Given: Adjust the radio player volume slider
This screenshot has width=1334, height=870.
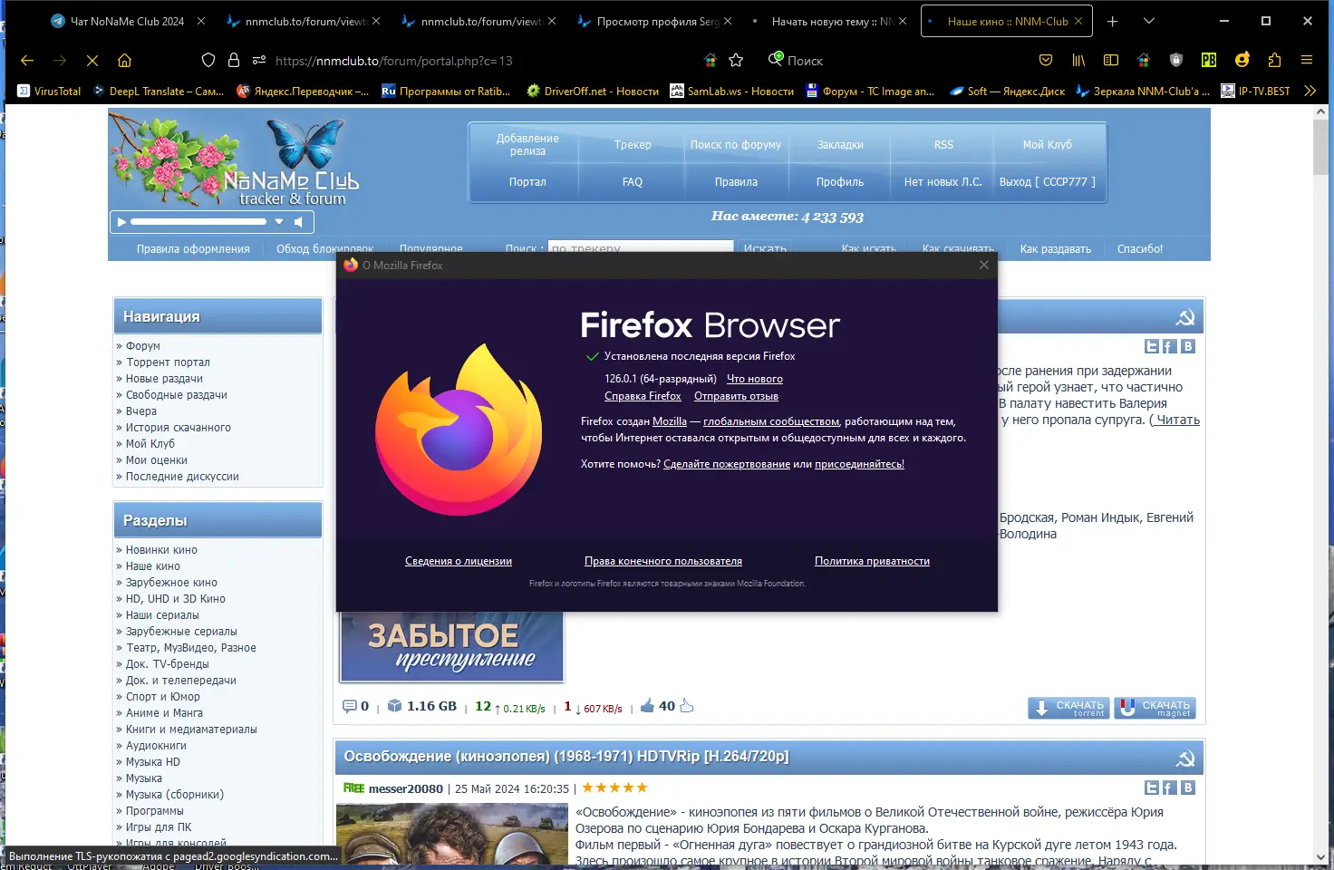Looking at the screenshot, I should click(x=198, y=221).
